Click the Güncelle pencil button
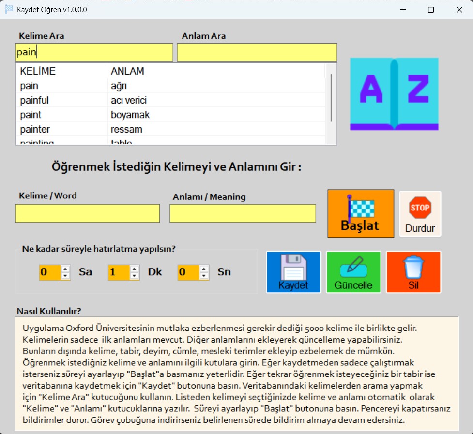 click(x=353, y=272)
